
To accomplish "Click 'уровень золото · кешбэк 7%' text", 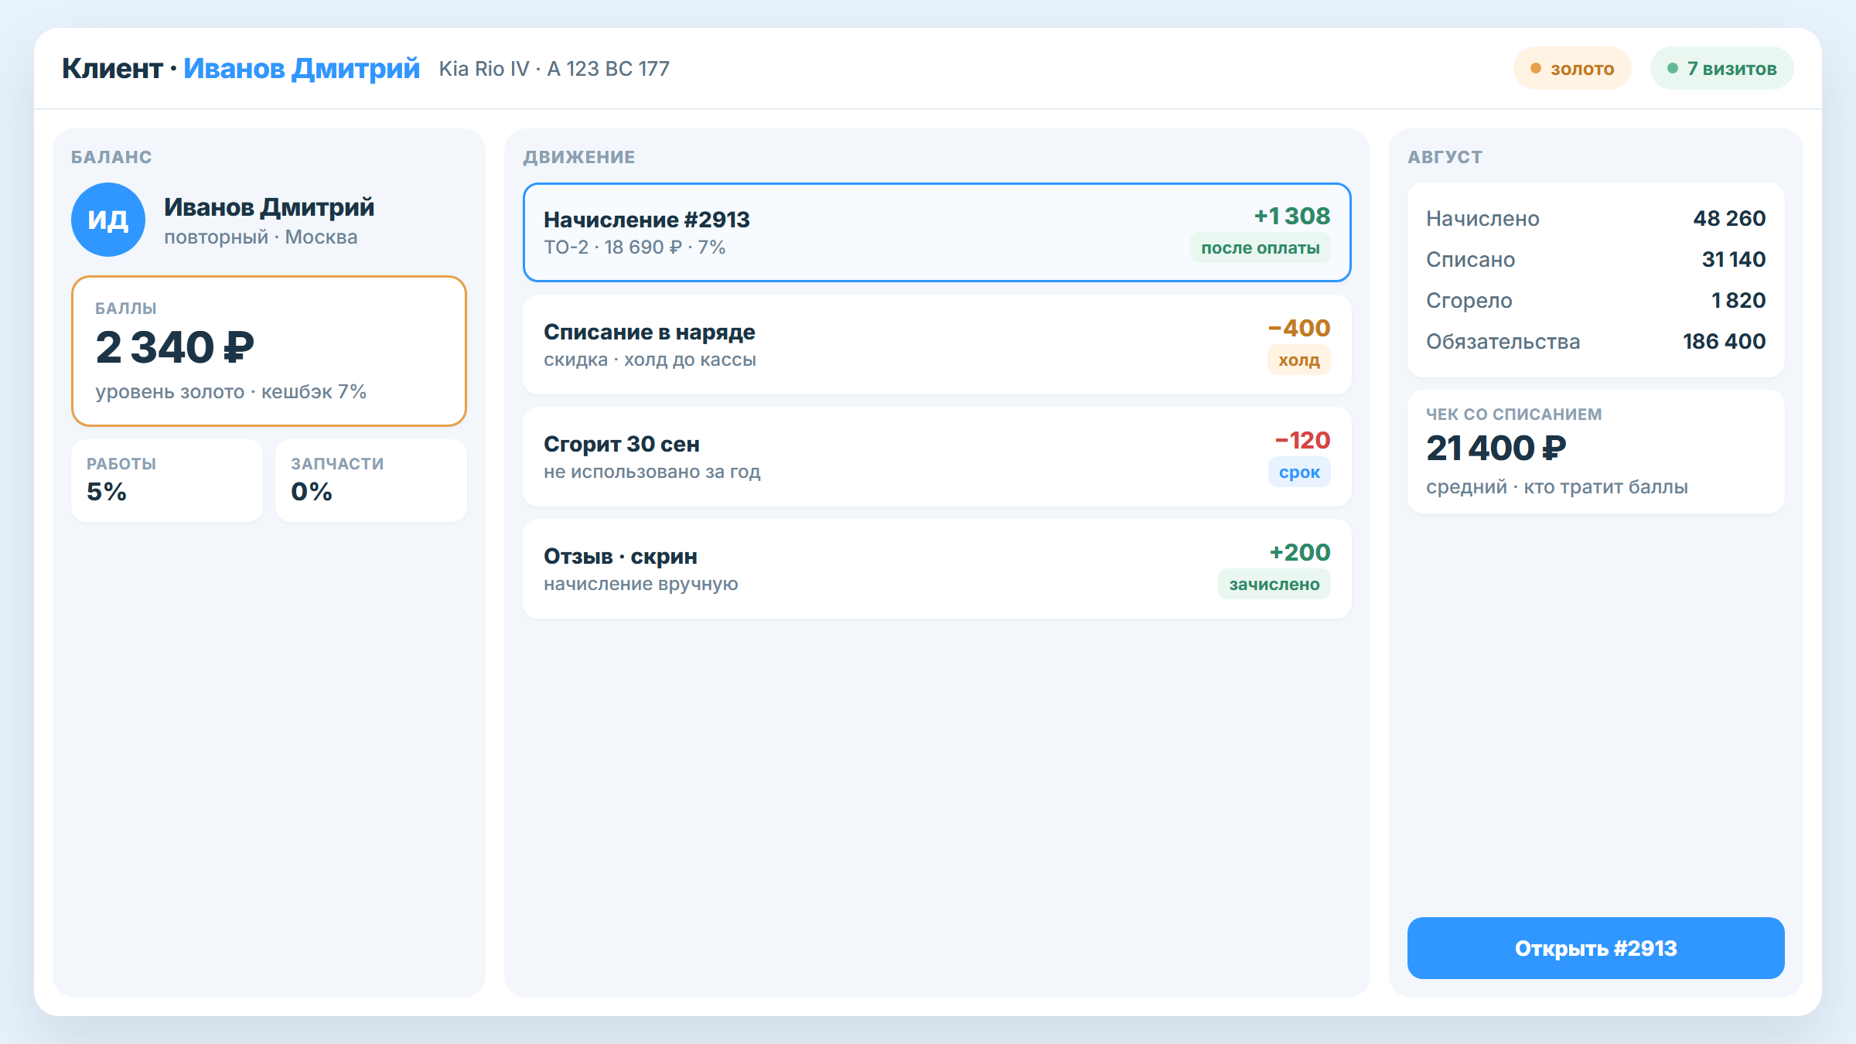I will coord(230,391).
